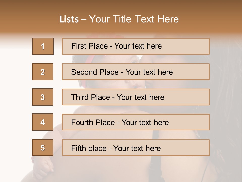Click the bold word Lists in title
Viewport: 242px width, 182px height.
tap(69, 19)
